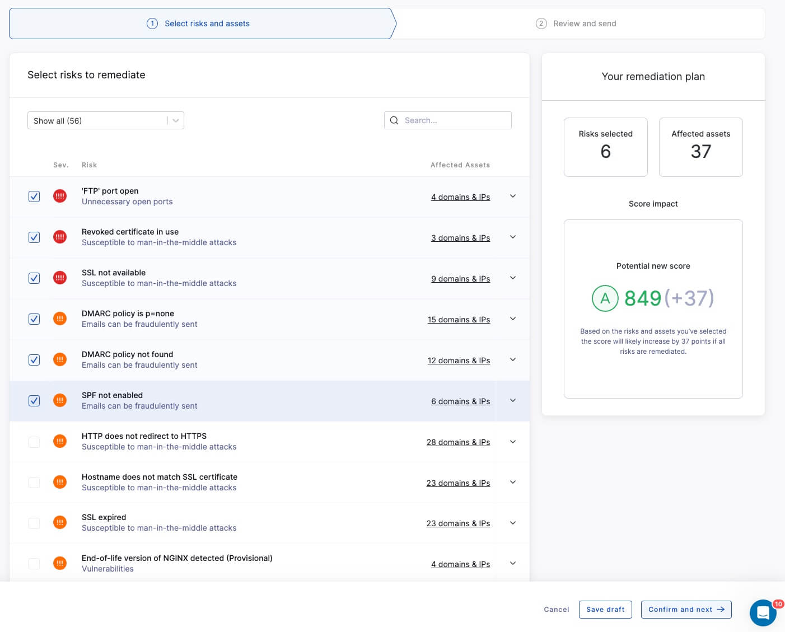This screenshot has height=632, width=785.
Task: Uncheck Revoked certificate in use risk
Action: [x=34, y=237]
